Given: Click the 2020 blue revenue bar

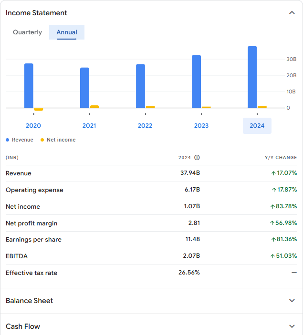Looking at the screenshot, I should [x=29, y=86].
